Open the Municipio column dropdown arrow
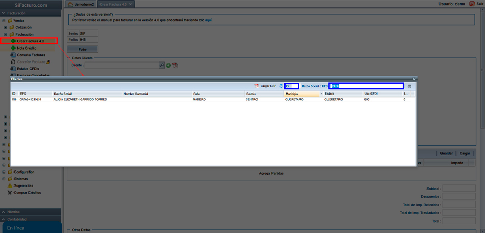 tap(321, 94)
